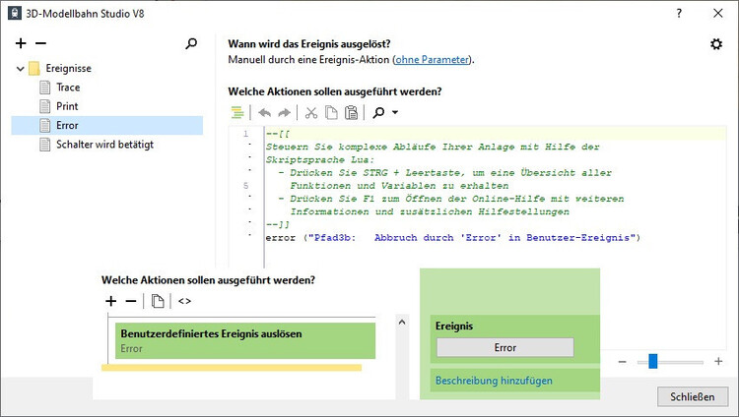Cut selected script text with scissors

click(311, 112)
